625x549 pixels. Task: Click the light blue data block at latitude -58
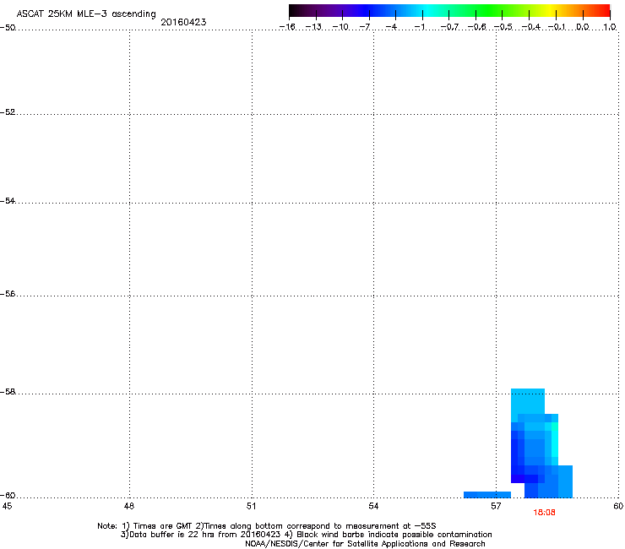point(527,401)
